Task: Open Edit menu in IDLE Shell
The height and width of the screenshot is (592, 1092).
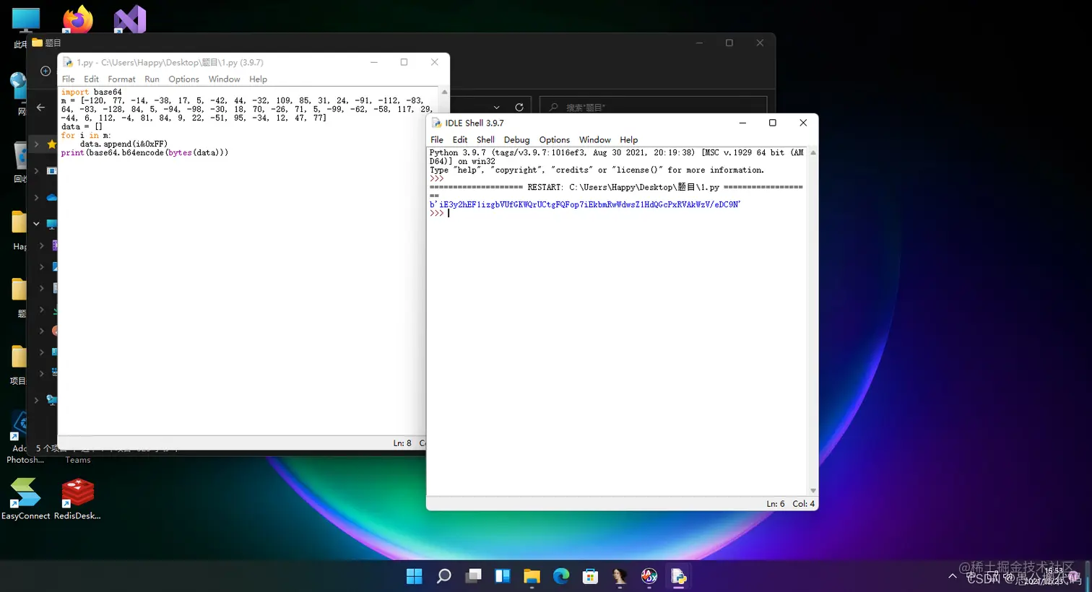Action: (460, 139)
